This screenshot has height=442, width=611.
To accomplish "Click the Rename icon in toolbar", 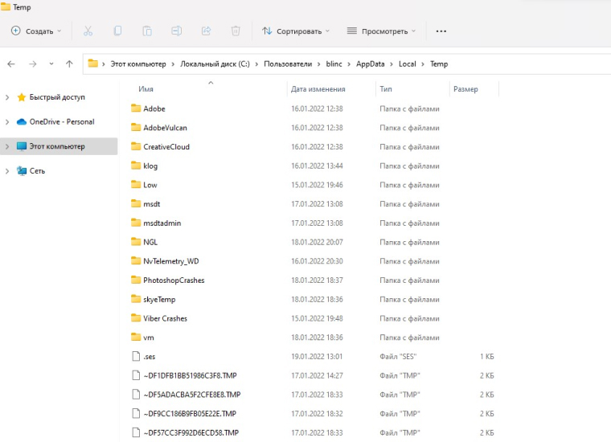I will pyautogui.click(x=176, y=31).
